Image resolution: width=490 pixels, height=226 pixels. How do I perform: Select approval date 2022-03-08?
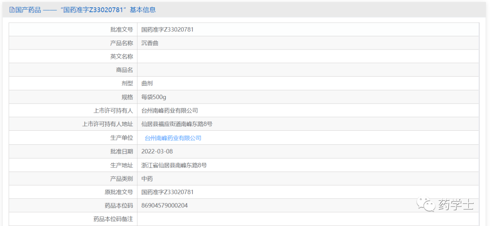tap(157, 151)
